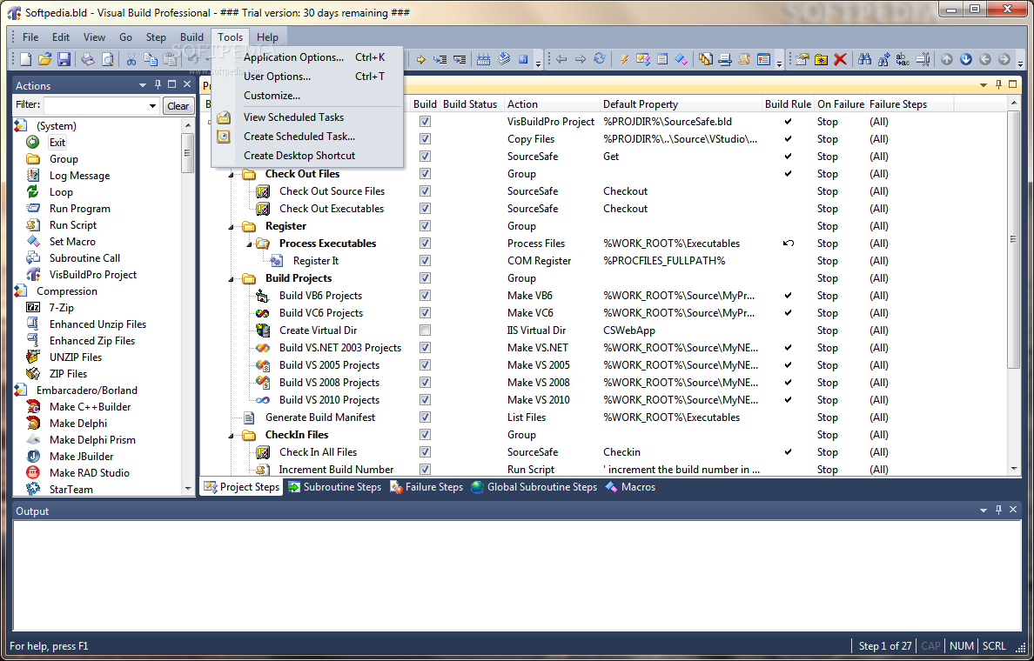Select the Make Delphi action
Image resolution: width=1034 pixels, height=661 pixels.
pyautogui.click(x=77, y=423)
